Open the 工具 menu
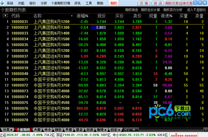The image size is (208, 137). pos(89,3)
